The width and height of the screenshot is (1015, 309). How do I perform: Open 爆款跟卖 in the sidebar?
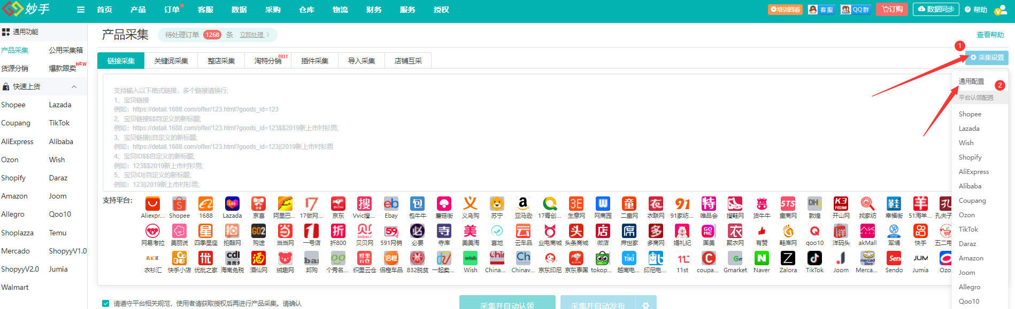point(63,68)
